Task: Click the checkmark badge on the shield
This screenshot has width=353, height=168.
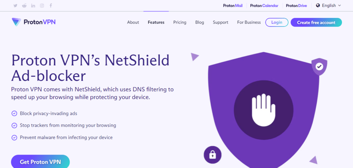Action: click(x=320, y=66)
